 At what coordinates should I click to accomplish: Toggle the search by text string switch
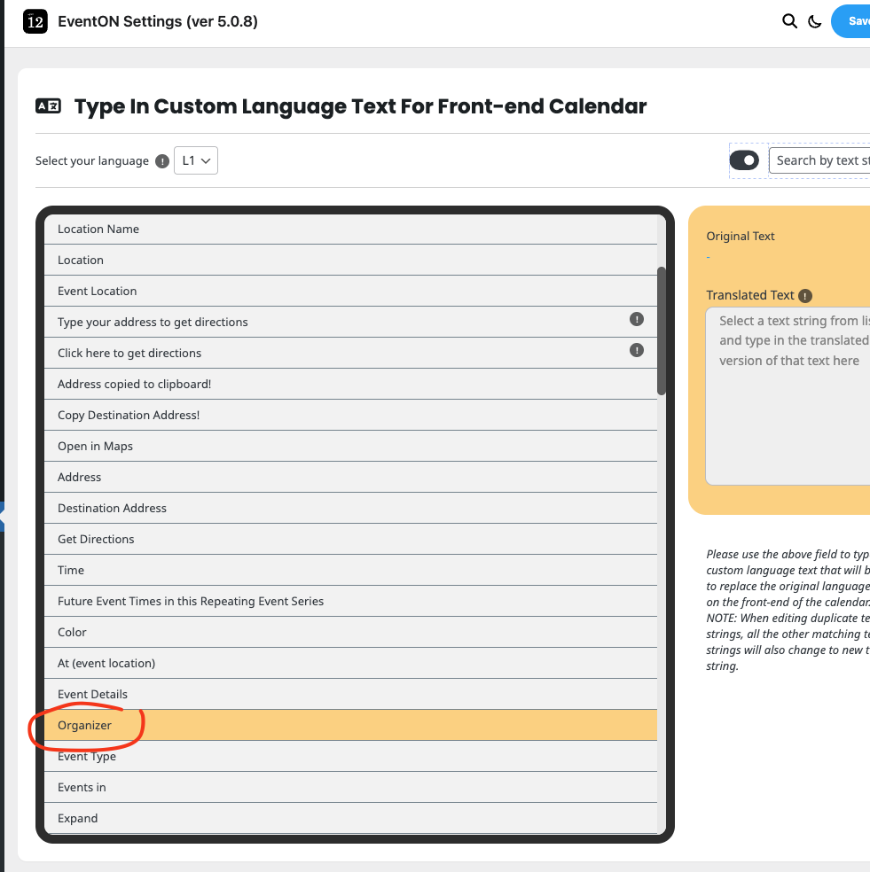coord(744,160)
